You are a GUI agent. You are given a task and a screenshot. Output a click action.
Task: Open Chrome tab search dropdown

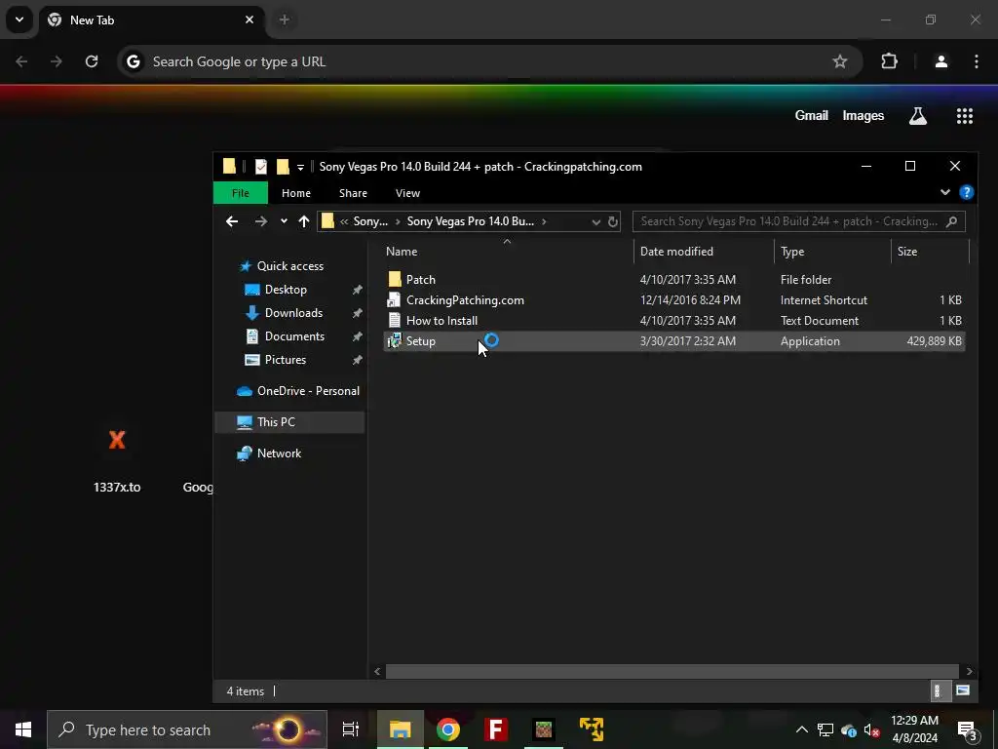[x=19, y=20]
